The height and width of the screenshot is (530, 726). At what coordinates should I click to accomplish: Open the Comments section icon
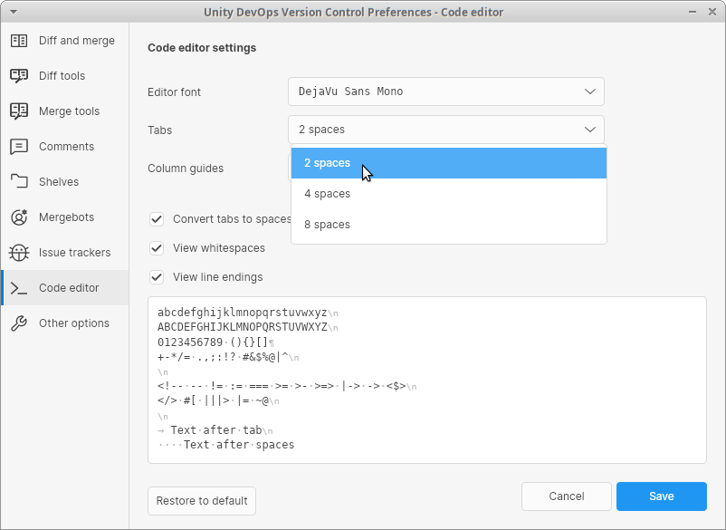click(x=18, y=146)
